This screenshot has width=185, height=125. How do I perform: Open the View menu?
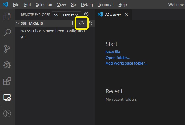click(x=61, y=4)
